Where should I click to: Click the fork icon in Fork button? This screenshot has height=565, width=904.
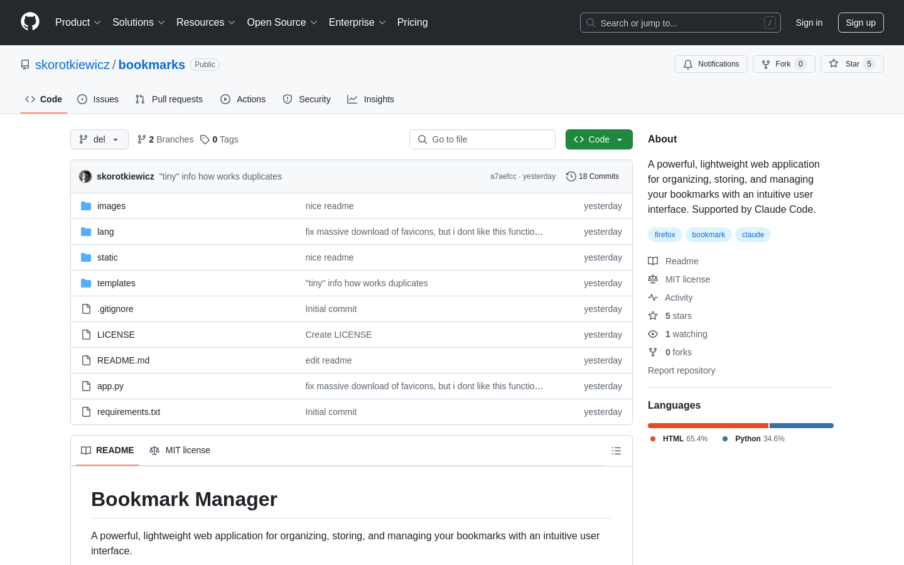click(766, 64)
